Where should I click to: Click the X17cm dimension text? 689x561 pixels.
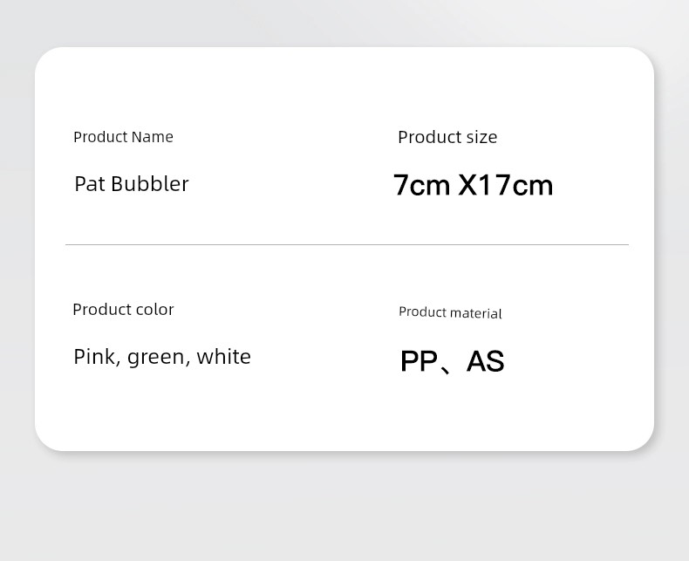point(506,185)
